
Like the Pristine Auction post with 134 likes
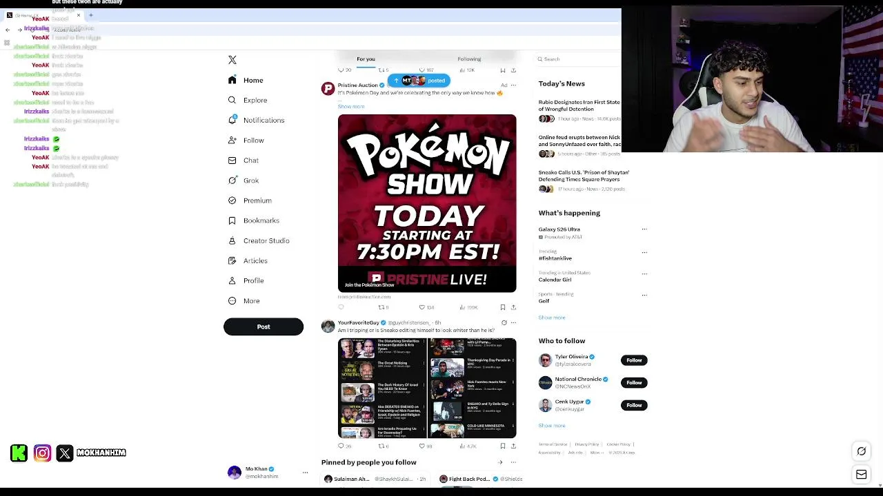(426, 307)
